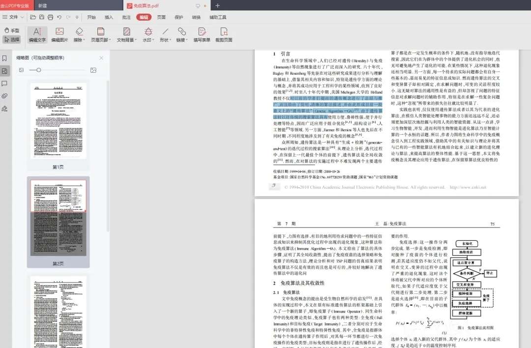
Task: Open the 填写表单 fill form tool
Action: (202, 35)
